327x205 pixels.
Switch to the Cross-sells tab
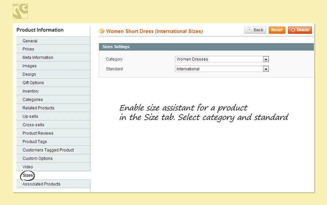33,125
